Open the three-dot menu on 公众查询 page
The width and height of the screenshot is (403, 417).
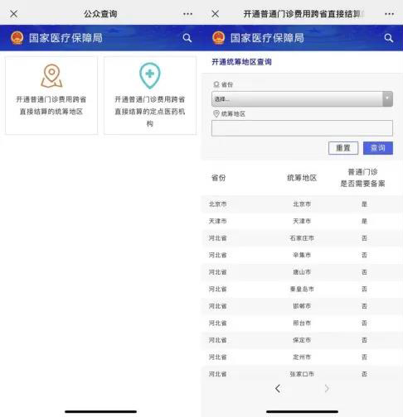click(187, 14)
